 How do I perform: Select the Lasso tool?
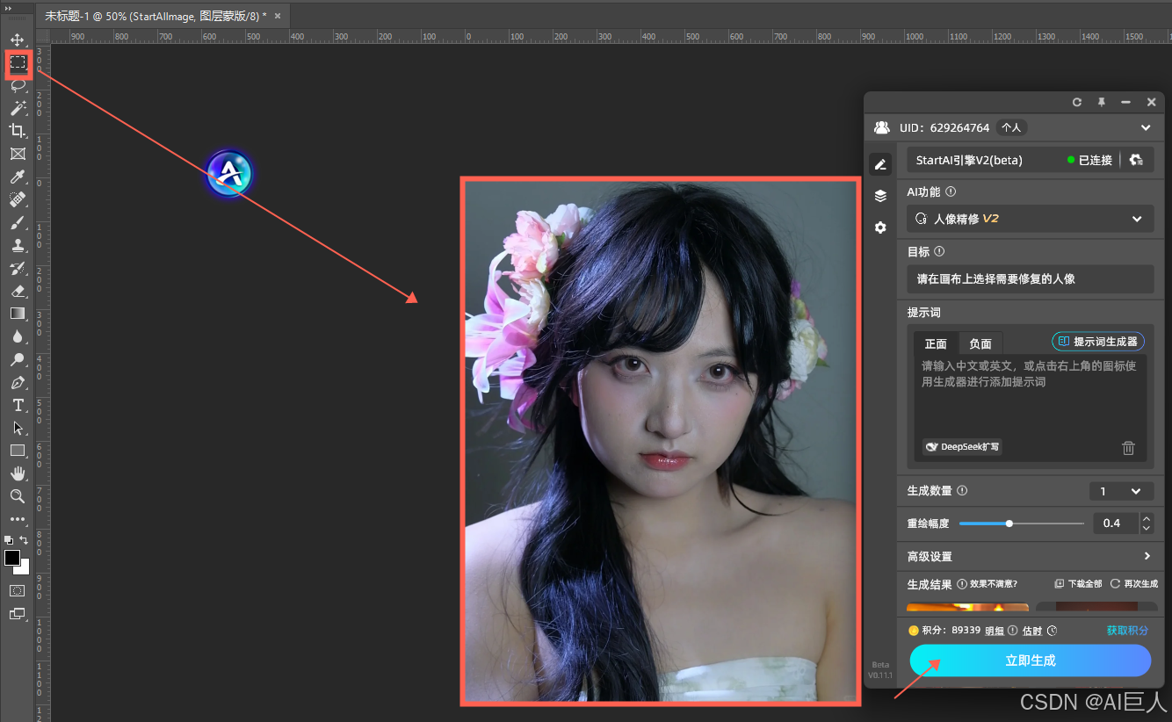pos(18,85)
